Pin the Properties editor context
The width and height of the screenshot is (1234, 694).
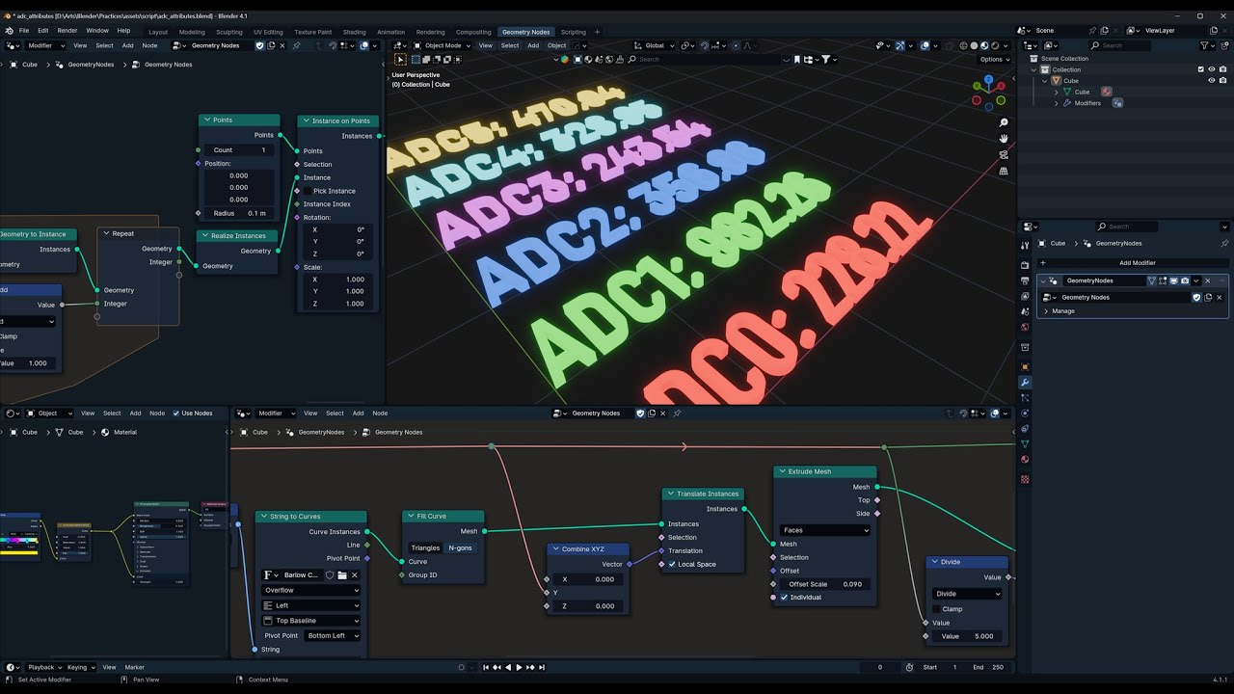coord(1224,243)
